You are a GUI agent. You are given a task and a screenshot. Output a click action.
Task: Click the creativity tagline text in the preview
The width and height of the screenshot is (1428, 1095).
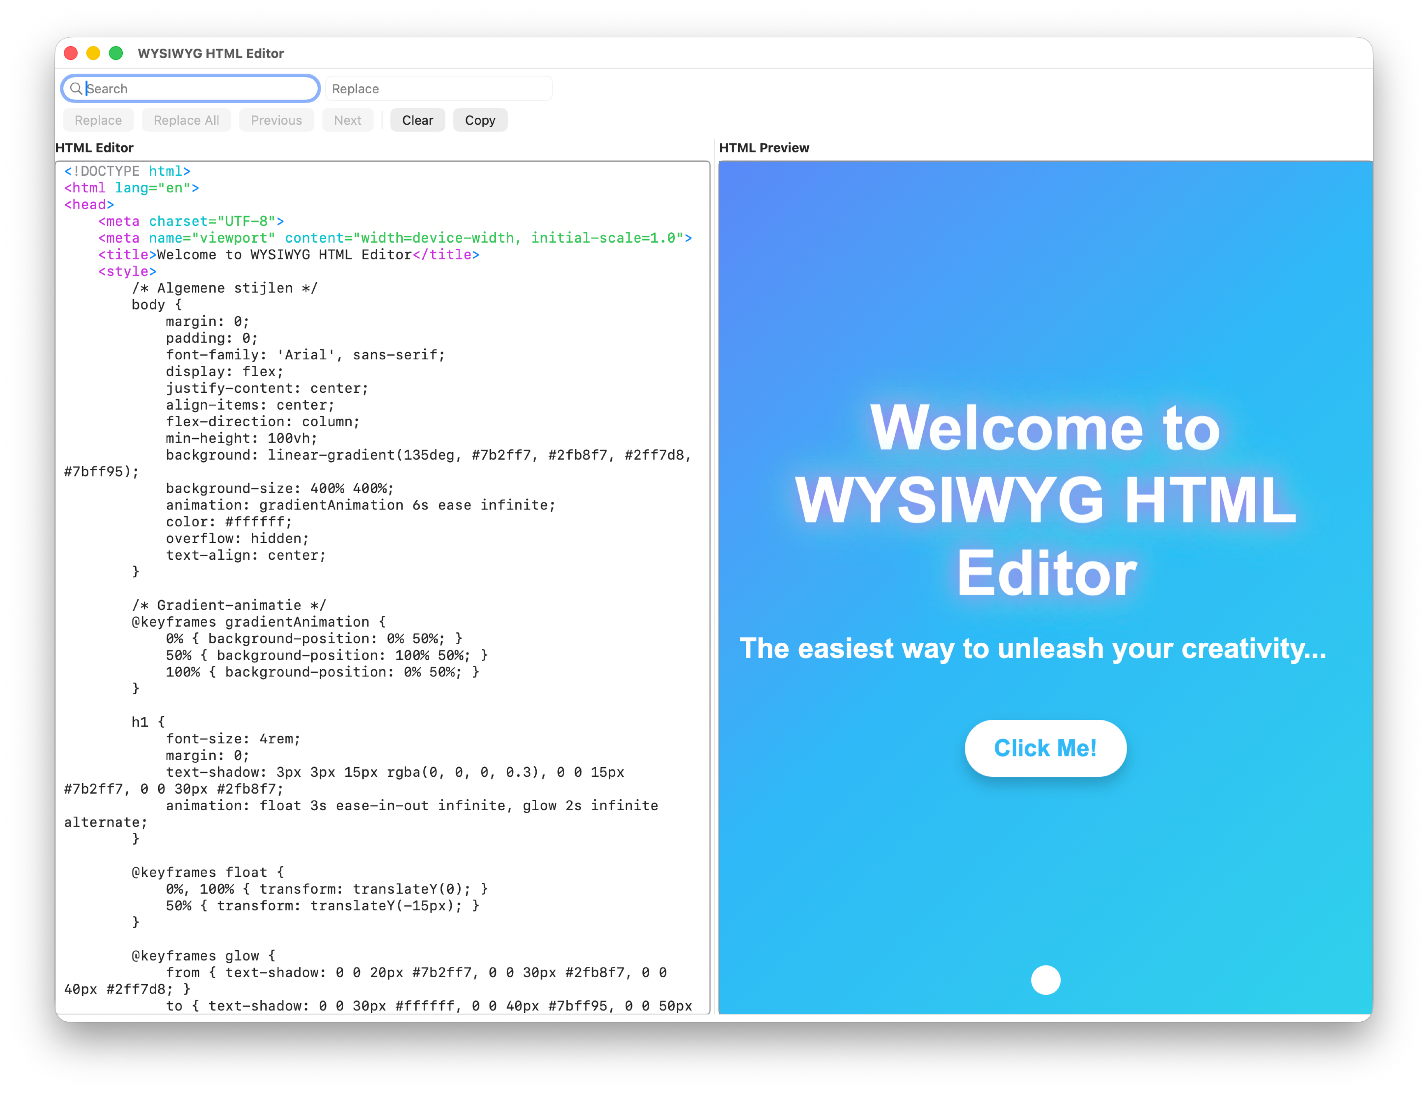pos(1034,649)
